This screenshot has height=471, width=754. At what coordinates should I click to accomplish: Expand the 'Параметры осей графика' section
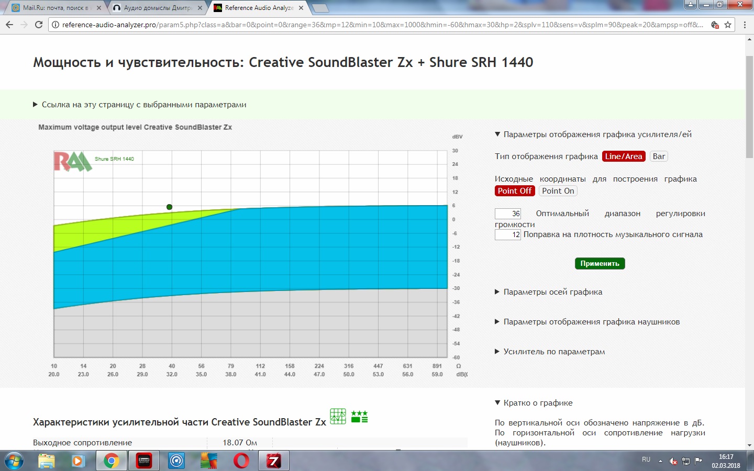click(549, 292)
